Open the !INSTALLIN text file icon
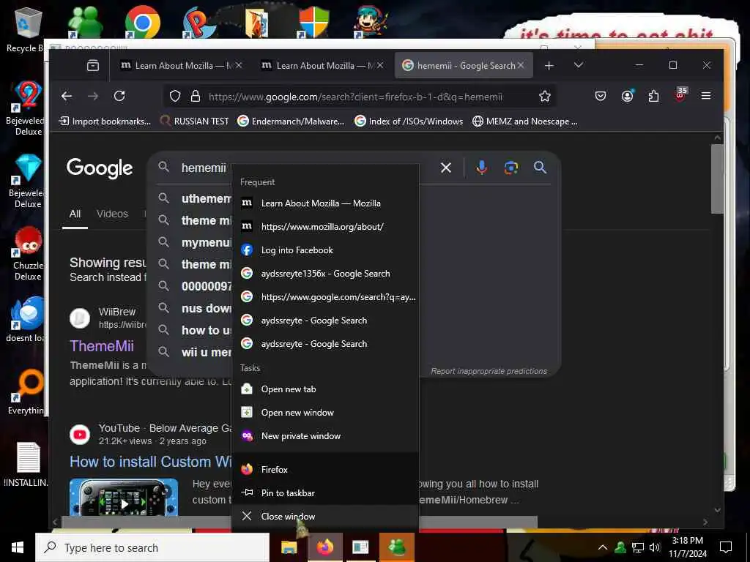This screenshot has height=562, width=750. [27, 465]
